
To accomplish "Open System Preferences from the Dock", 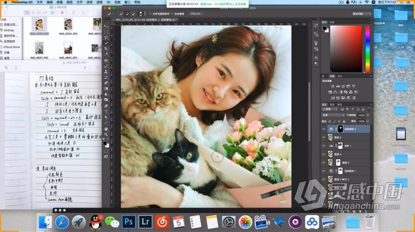I will (229, 222).
